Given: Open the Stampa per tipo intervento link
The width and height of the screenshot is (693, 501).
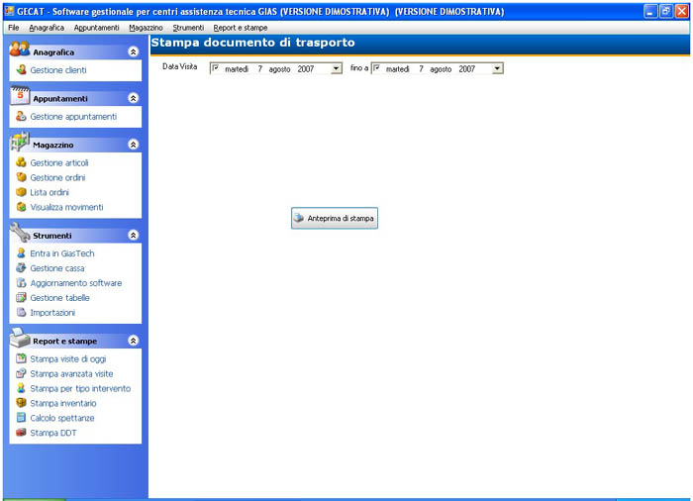Looking at the screenshot, I should click(x=80, y=388).
